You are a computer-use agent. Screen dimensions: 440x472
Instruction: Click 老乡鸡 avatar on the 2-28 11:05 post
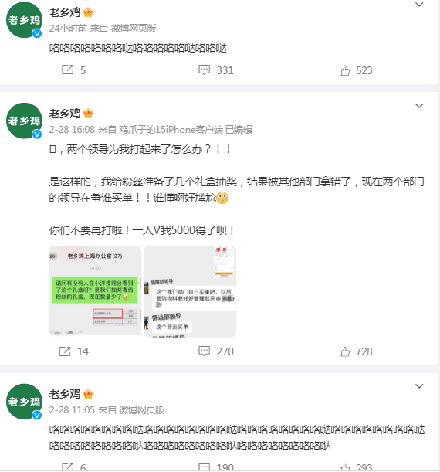click(24, 402)
